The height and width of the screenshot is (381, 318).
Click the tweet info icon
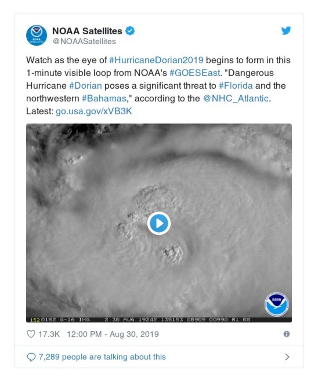[x=286, y=334]
